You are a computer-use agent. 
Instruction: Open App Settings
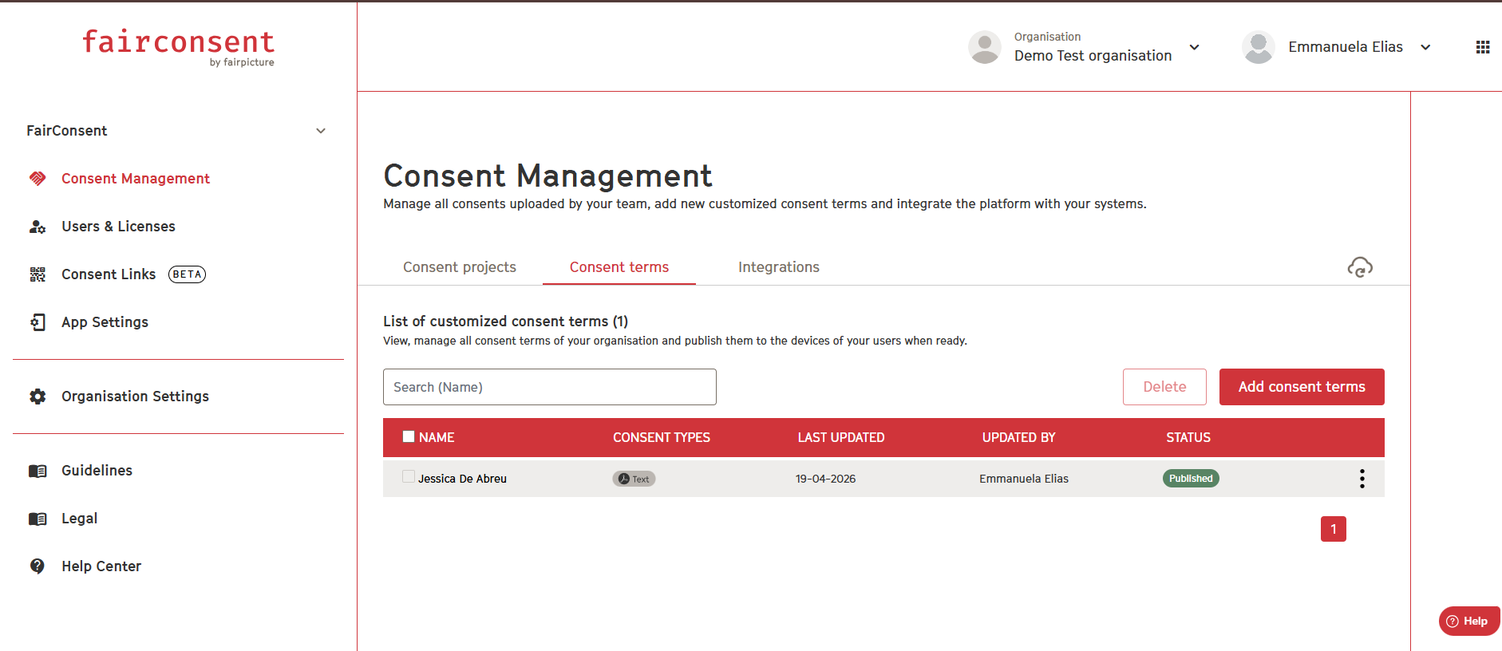105,322
